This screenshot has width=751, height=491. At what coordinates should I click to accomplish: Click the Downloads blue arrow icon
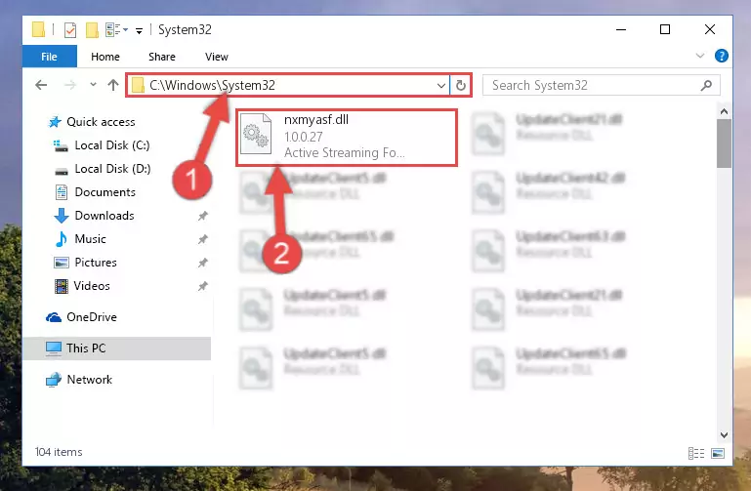[x=61, y=216]
